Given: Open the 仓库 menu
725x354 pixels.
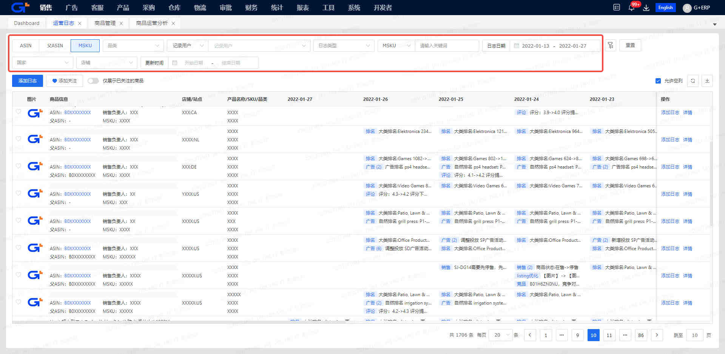Looking at the screenshot, I should [x=174, y=8].
